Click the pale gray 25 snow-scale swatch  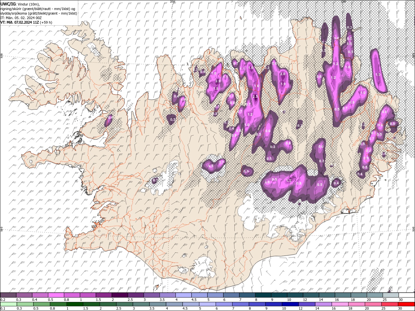click(391, 295)
